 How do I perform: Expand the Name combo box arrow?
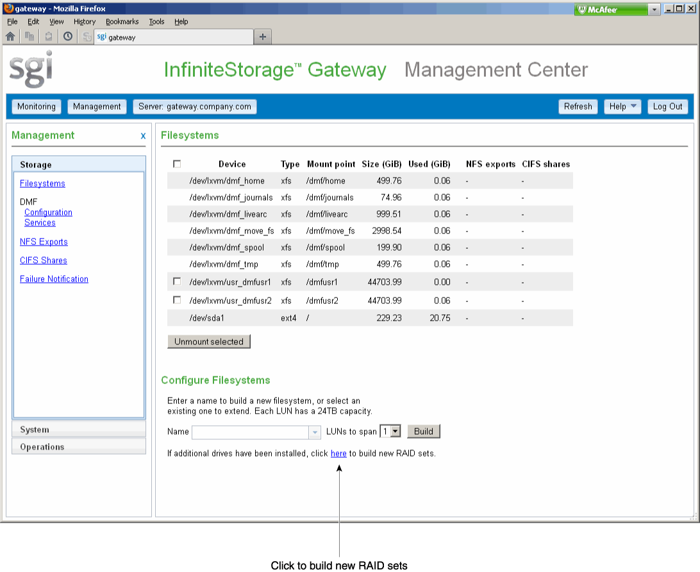[315, 432]
